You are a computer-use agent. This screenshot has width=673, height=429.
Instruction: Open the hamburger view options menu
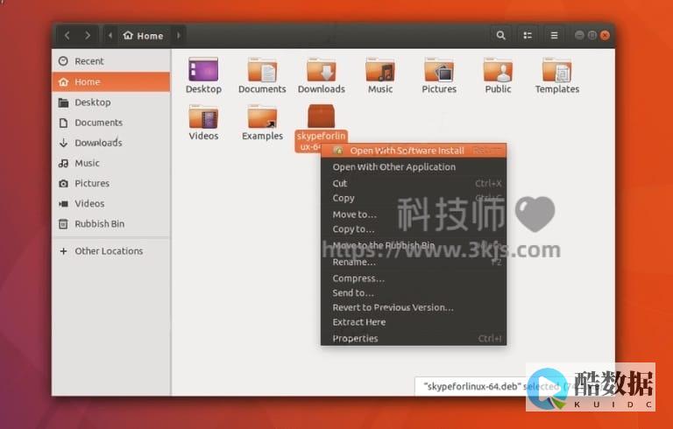click(554, 35)
